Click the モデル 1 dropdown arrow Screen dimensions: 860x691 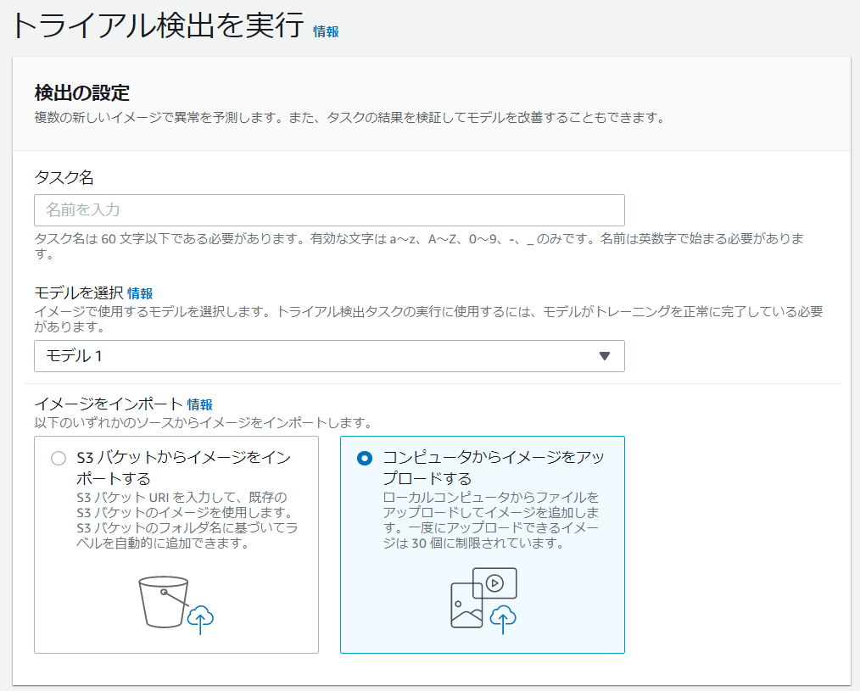tap(605, 356)
